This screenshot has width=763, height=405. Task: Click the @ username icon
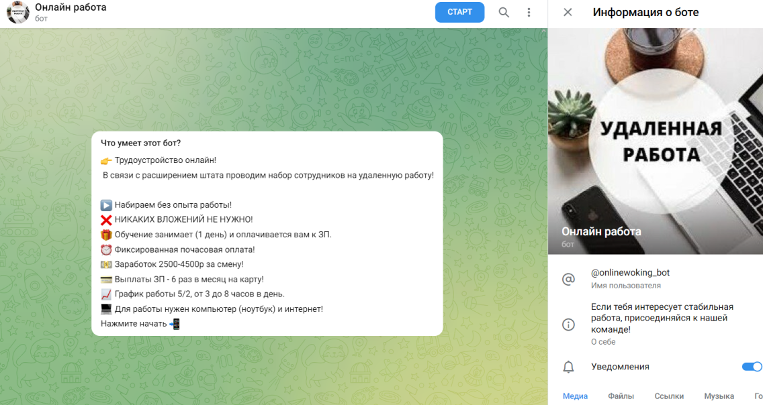tap(568, 279)
